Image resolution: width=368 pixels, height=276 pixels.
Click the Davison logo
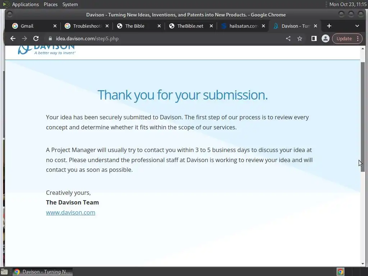point(46,50)
